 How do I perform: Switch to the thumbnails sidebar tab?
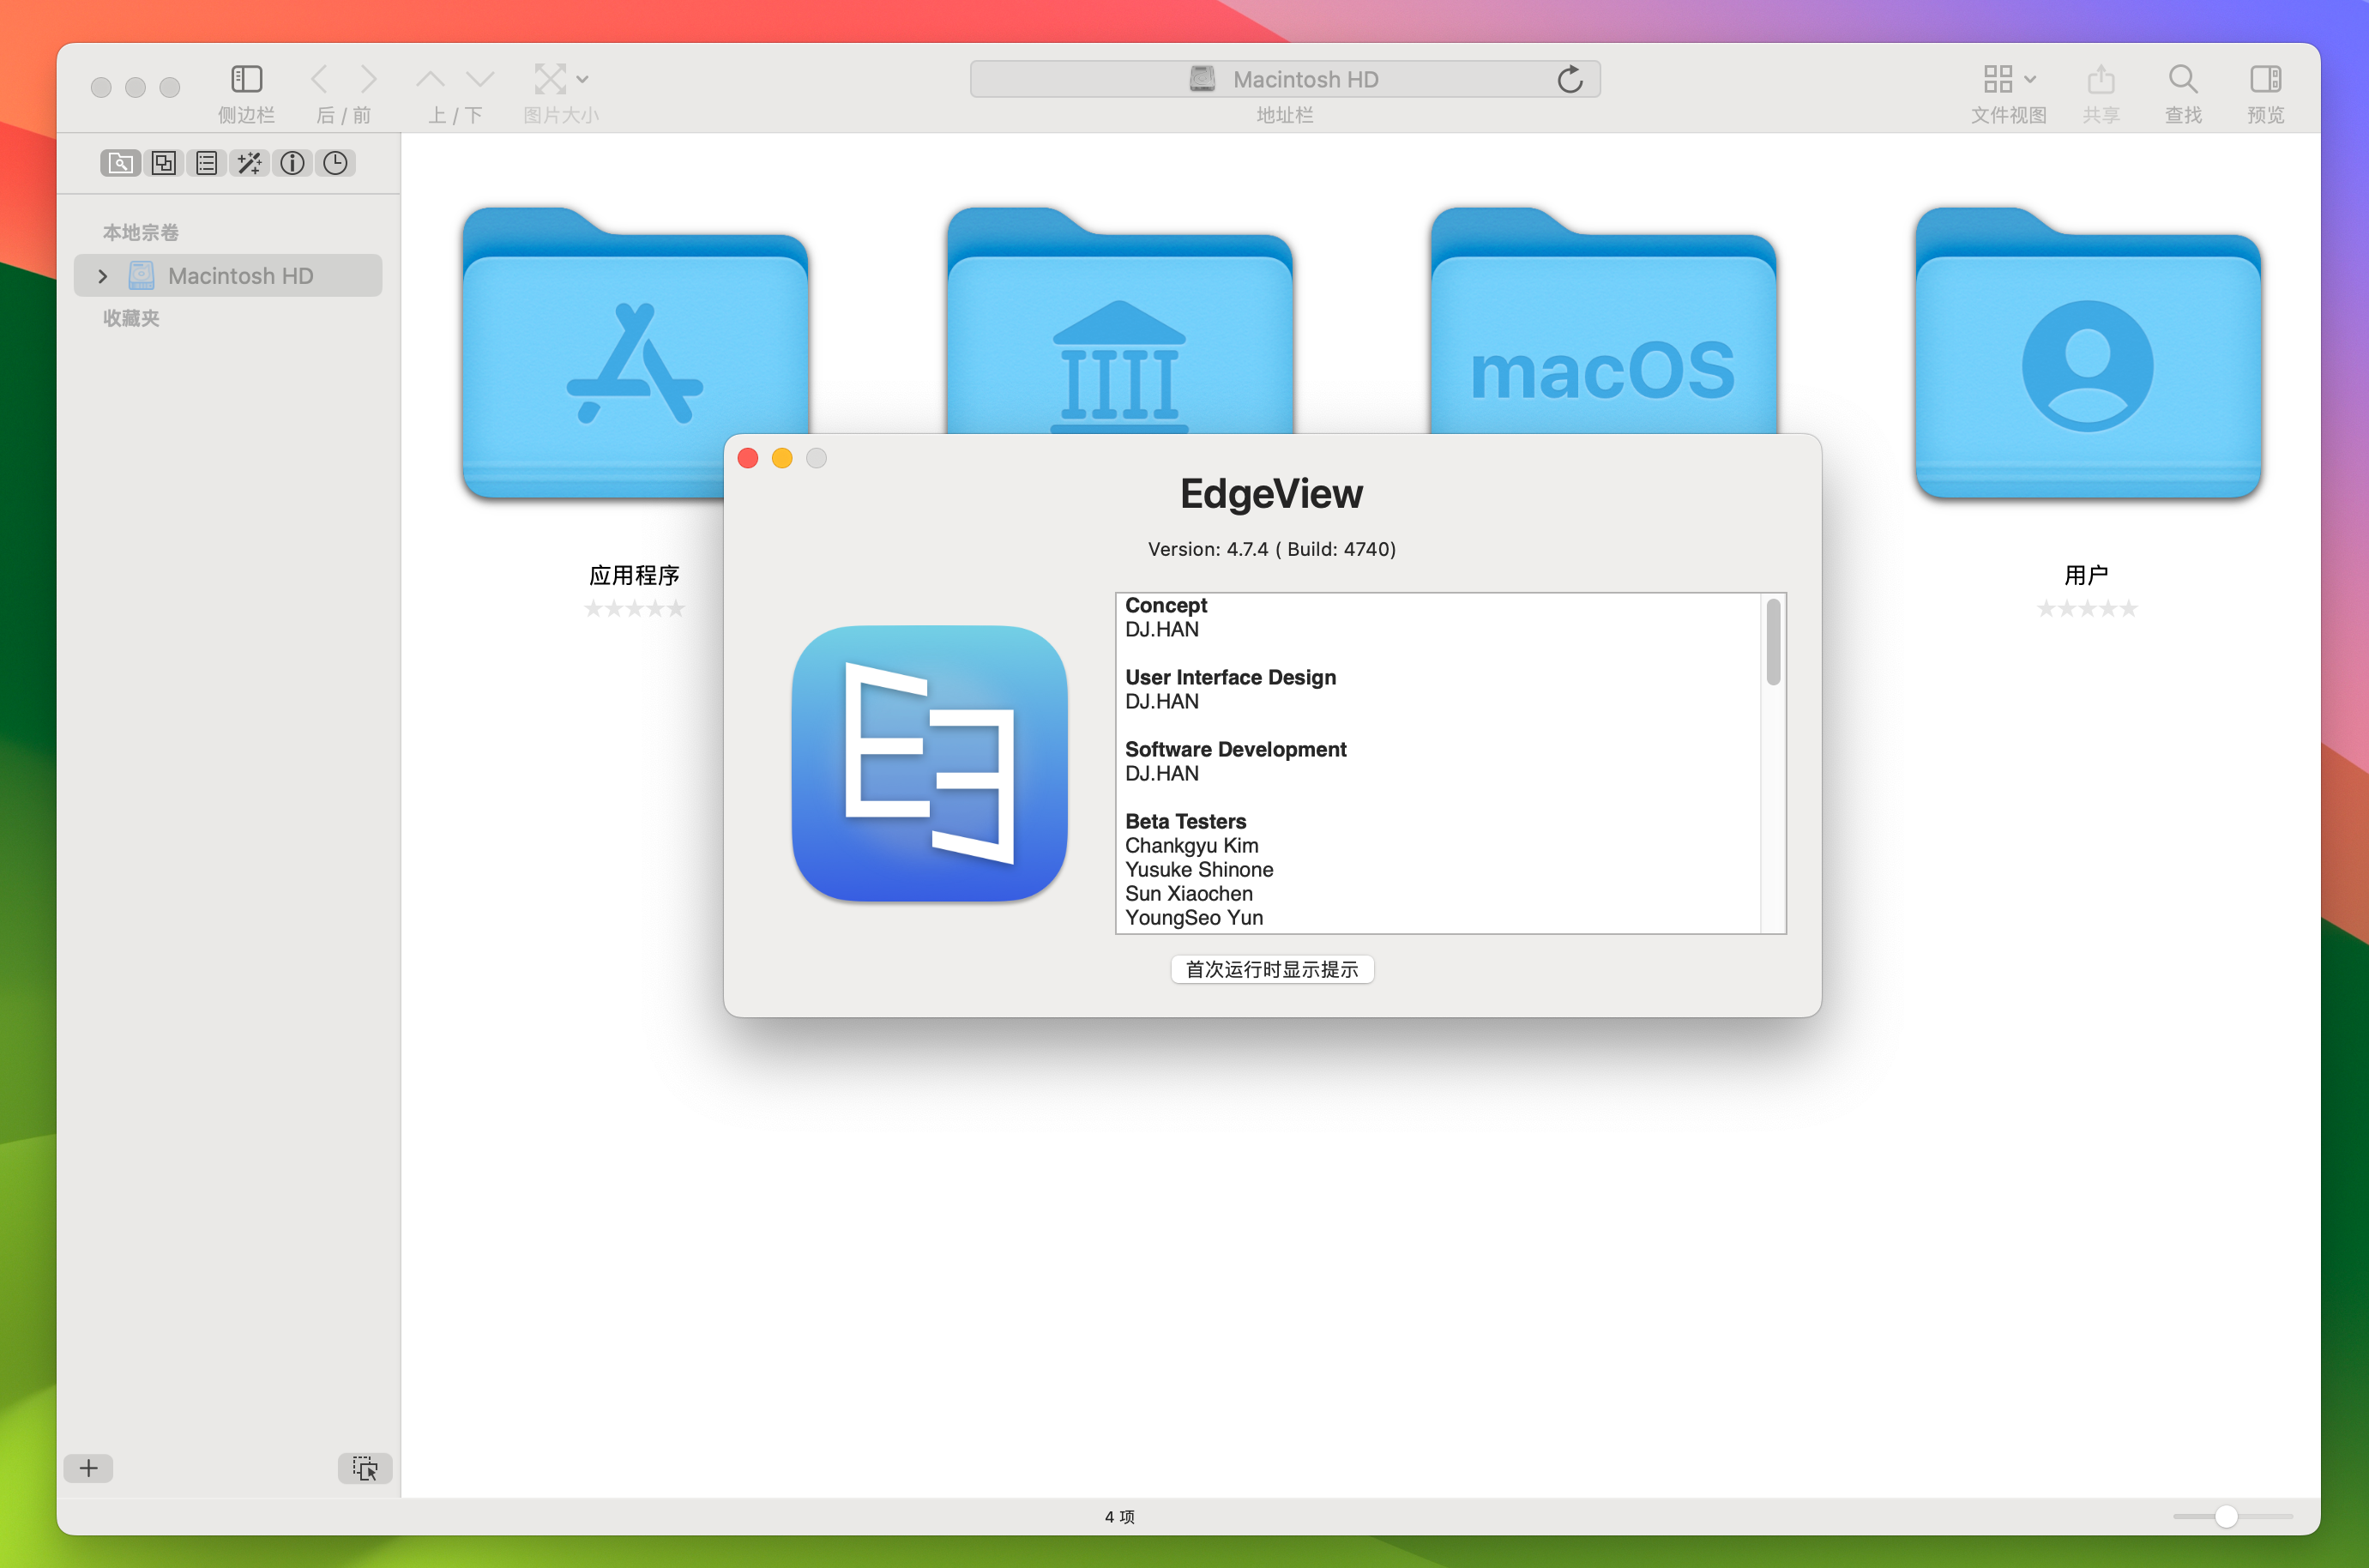pos(163,163)
